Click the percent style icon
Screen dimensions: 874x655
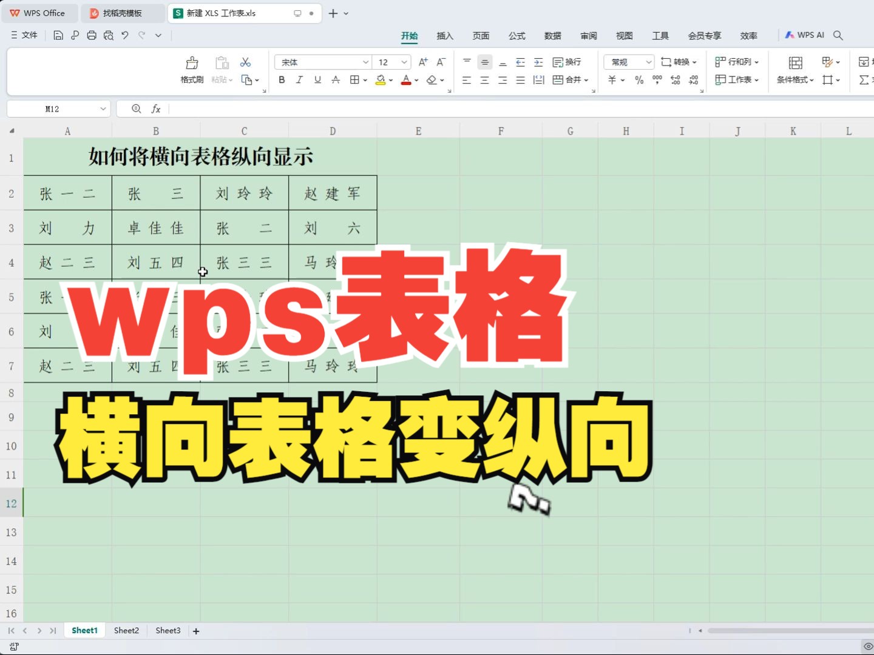638,79
